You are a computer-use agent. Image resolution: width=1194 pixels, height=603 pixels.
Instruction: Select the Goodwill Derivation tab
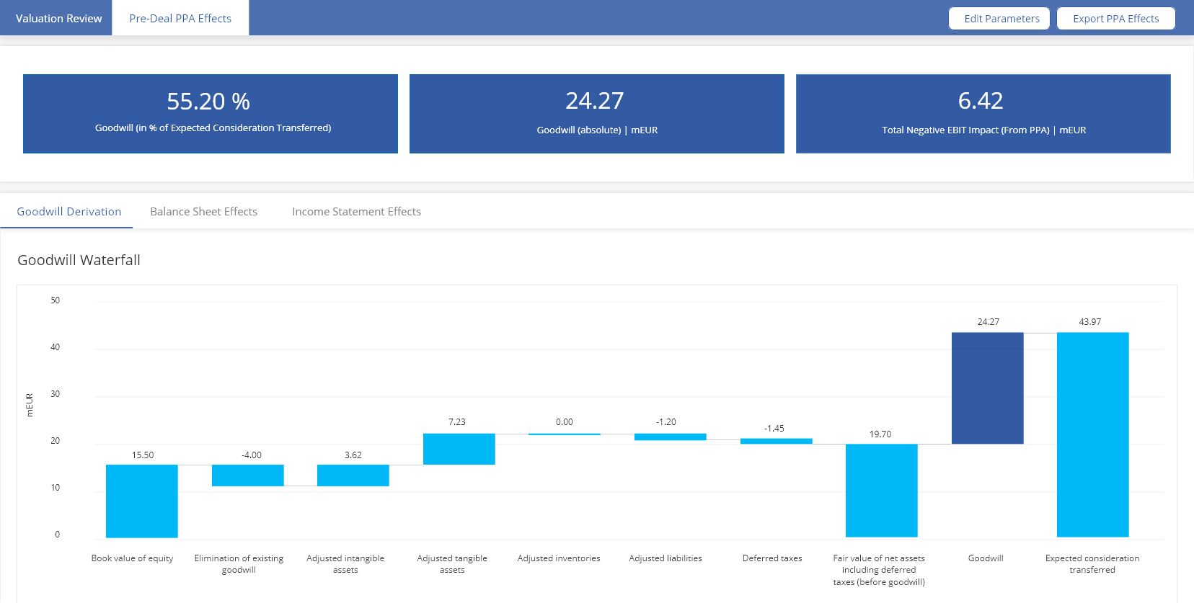[69, 212]
